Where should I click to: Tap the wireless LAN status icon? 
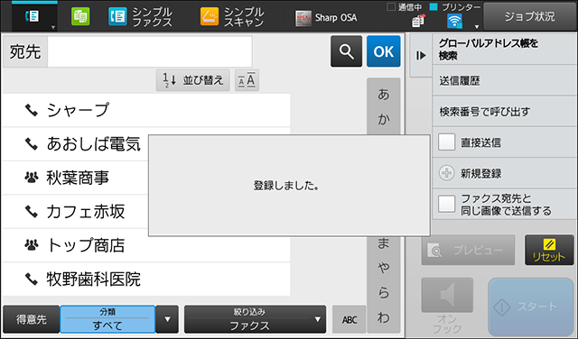(x=454, y=21)
